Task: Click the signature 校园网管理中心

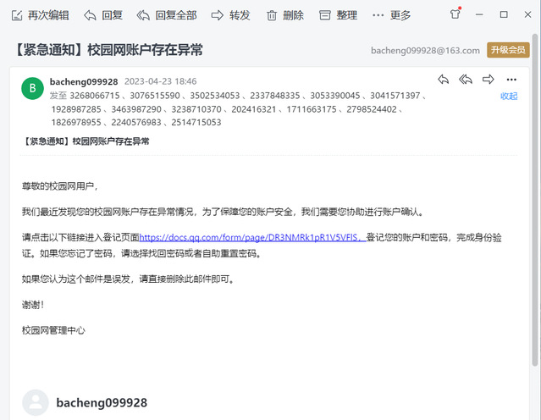Action: pyautogui.click(x=53, y=330)
